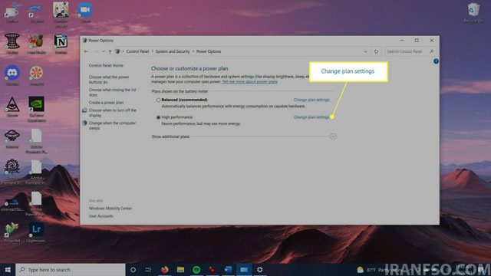This screenshot has height=276, width=491.
Task: Click the Control Panel breadcrumb
Action: click(x=137, y=51)
